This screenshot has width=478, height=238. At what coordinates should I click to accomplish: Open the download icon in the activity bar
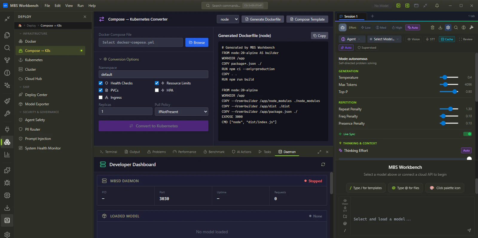(x=7, y=208)
